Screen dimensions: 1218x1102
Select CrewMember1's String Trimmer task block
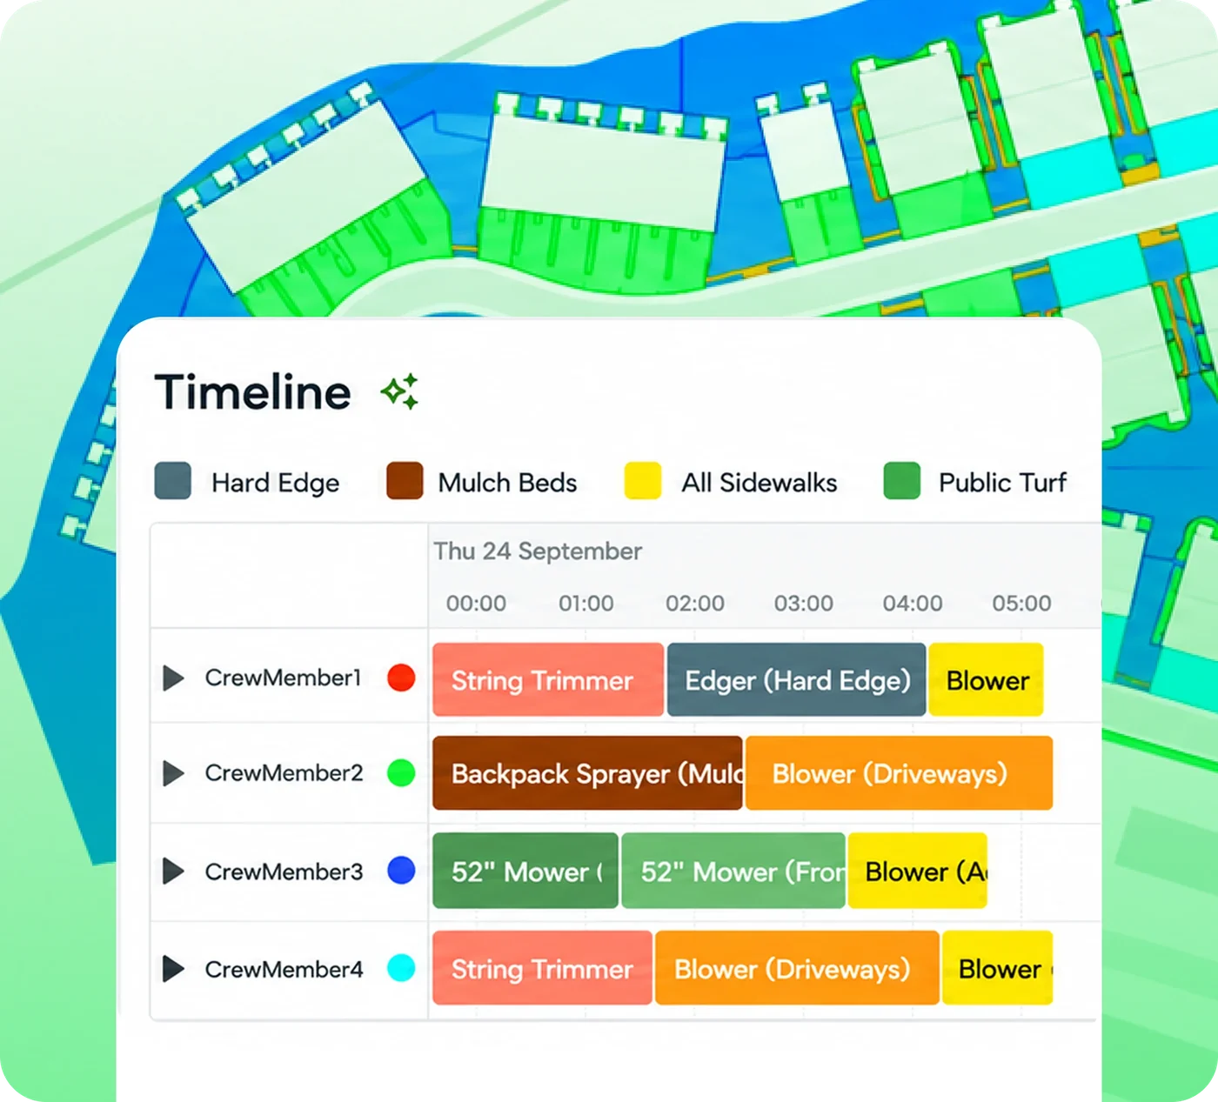tap(548, 679)
